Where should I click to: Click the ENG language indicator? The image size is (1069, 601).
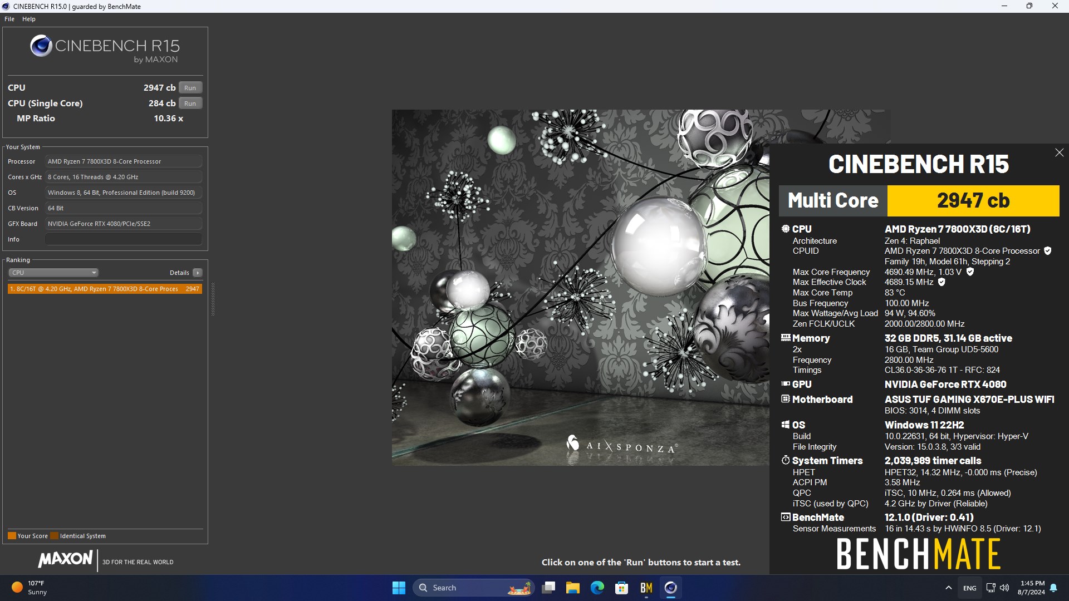click(x=969, y=588)
